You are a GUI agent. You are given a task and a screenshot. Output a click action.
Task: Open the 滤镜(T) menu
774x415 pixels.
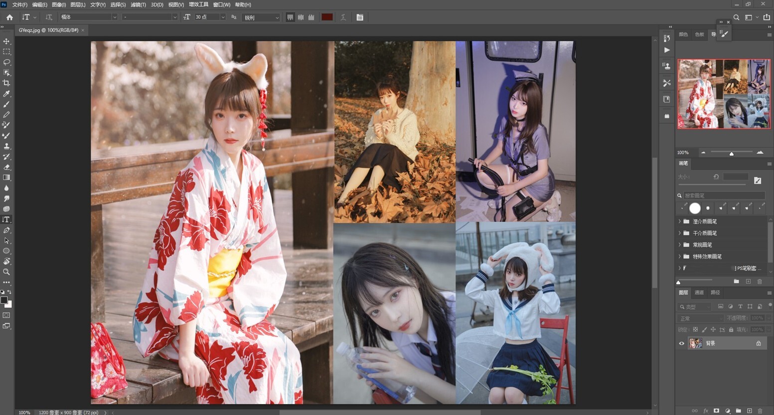pos(138,4)
